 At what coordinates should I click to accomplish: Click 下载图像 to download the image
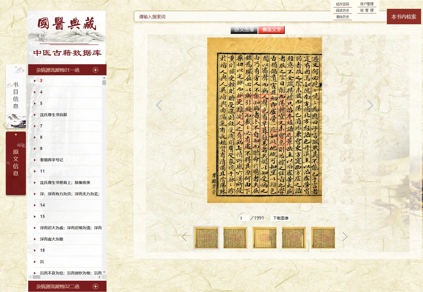point(281,218)
